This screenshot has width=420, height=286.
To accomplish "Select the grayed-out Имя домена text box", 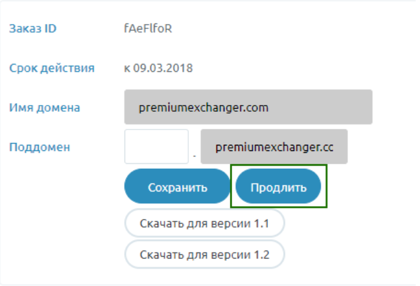I will (x=248, y=107).
